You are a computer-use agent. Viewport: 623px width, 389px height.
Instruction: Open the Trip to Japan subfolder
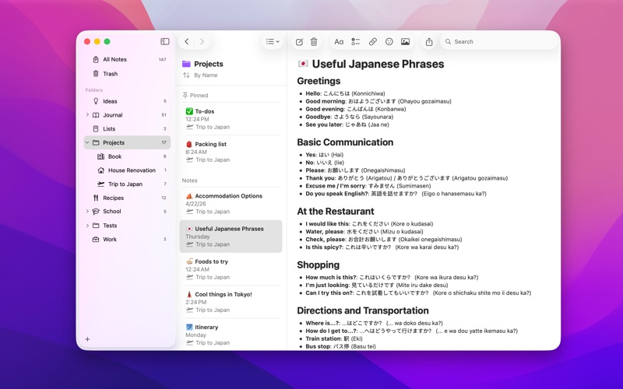tap(127, 184)
